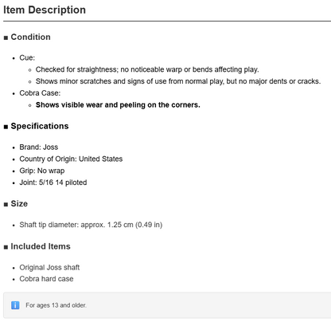Click the Cue: bullet label
This screenshot has height=326, width=331.
click(x=27, y=57)
